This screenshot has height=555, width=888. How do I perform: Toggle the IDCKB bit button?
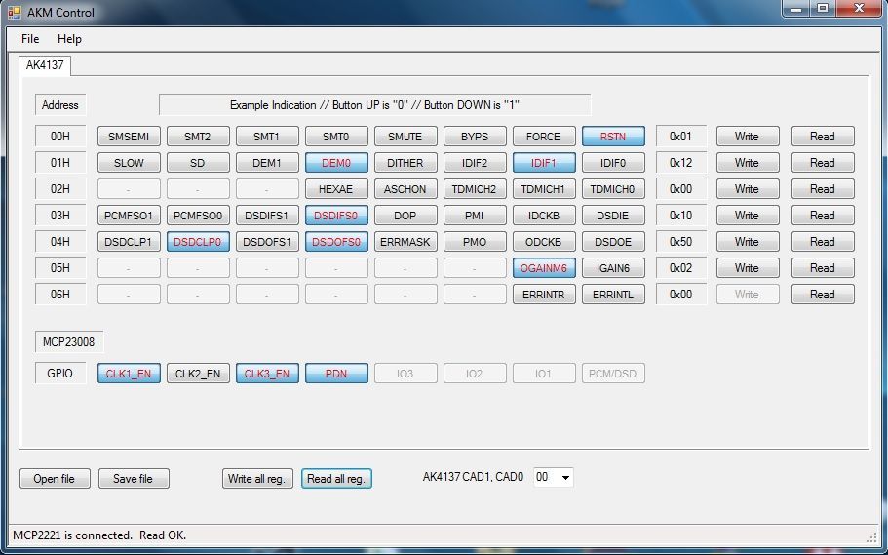point(544,216)
